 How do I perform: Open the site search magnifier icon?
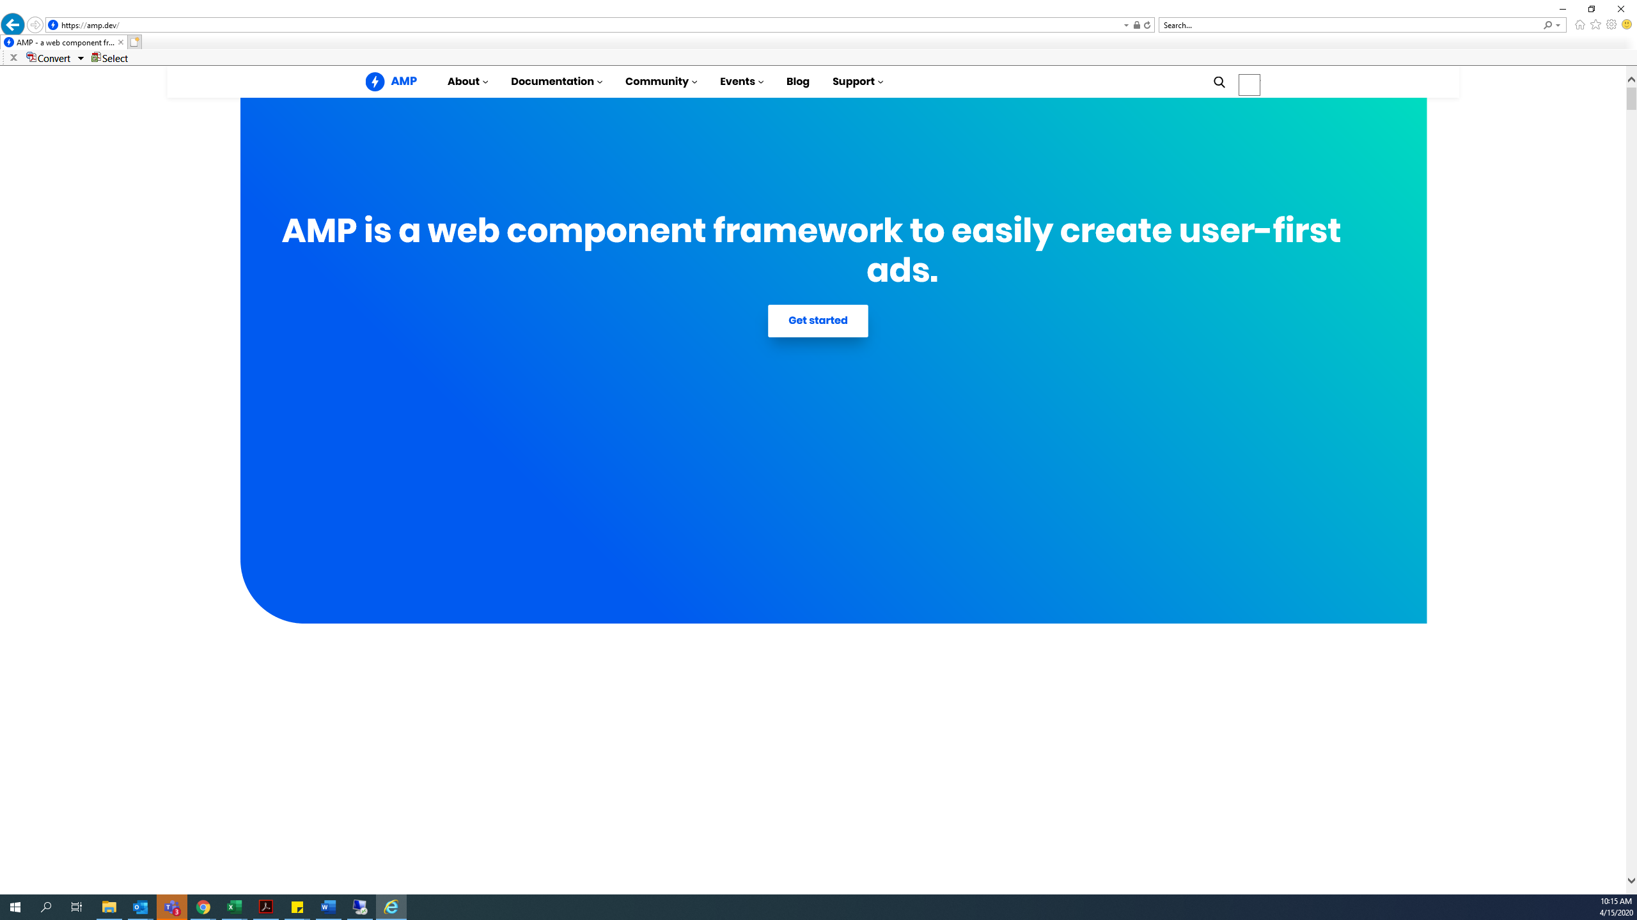pos(1219,82)
